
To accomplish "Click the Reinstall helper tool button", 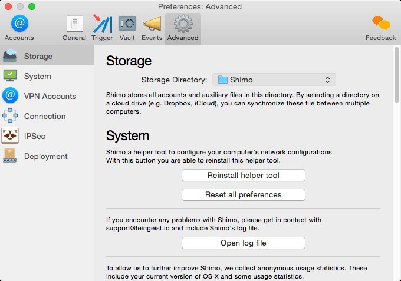I will (243, 175).
